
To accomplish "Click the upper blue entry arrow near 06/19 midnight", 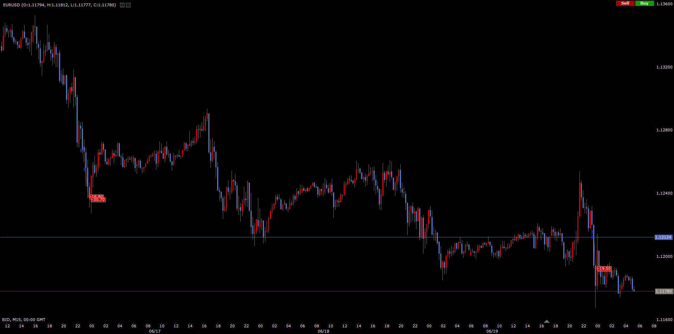I will [x=593, y=232].
